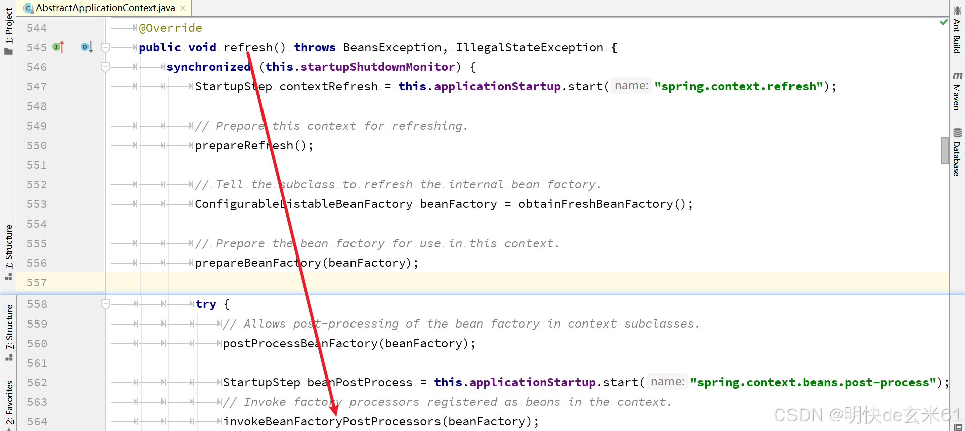Click the Project folder icon in left strip

tap(8, 51)
